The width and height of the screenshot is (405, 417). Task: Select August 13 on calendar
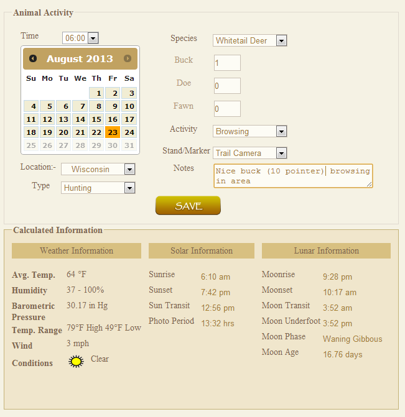(63, 119)
